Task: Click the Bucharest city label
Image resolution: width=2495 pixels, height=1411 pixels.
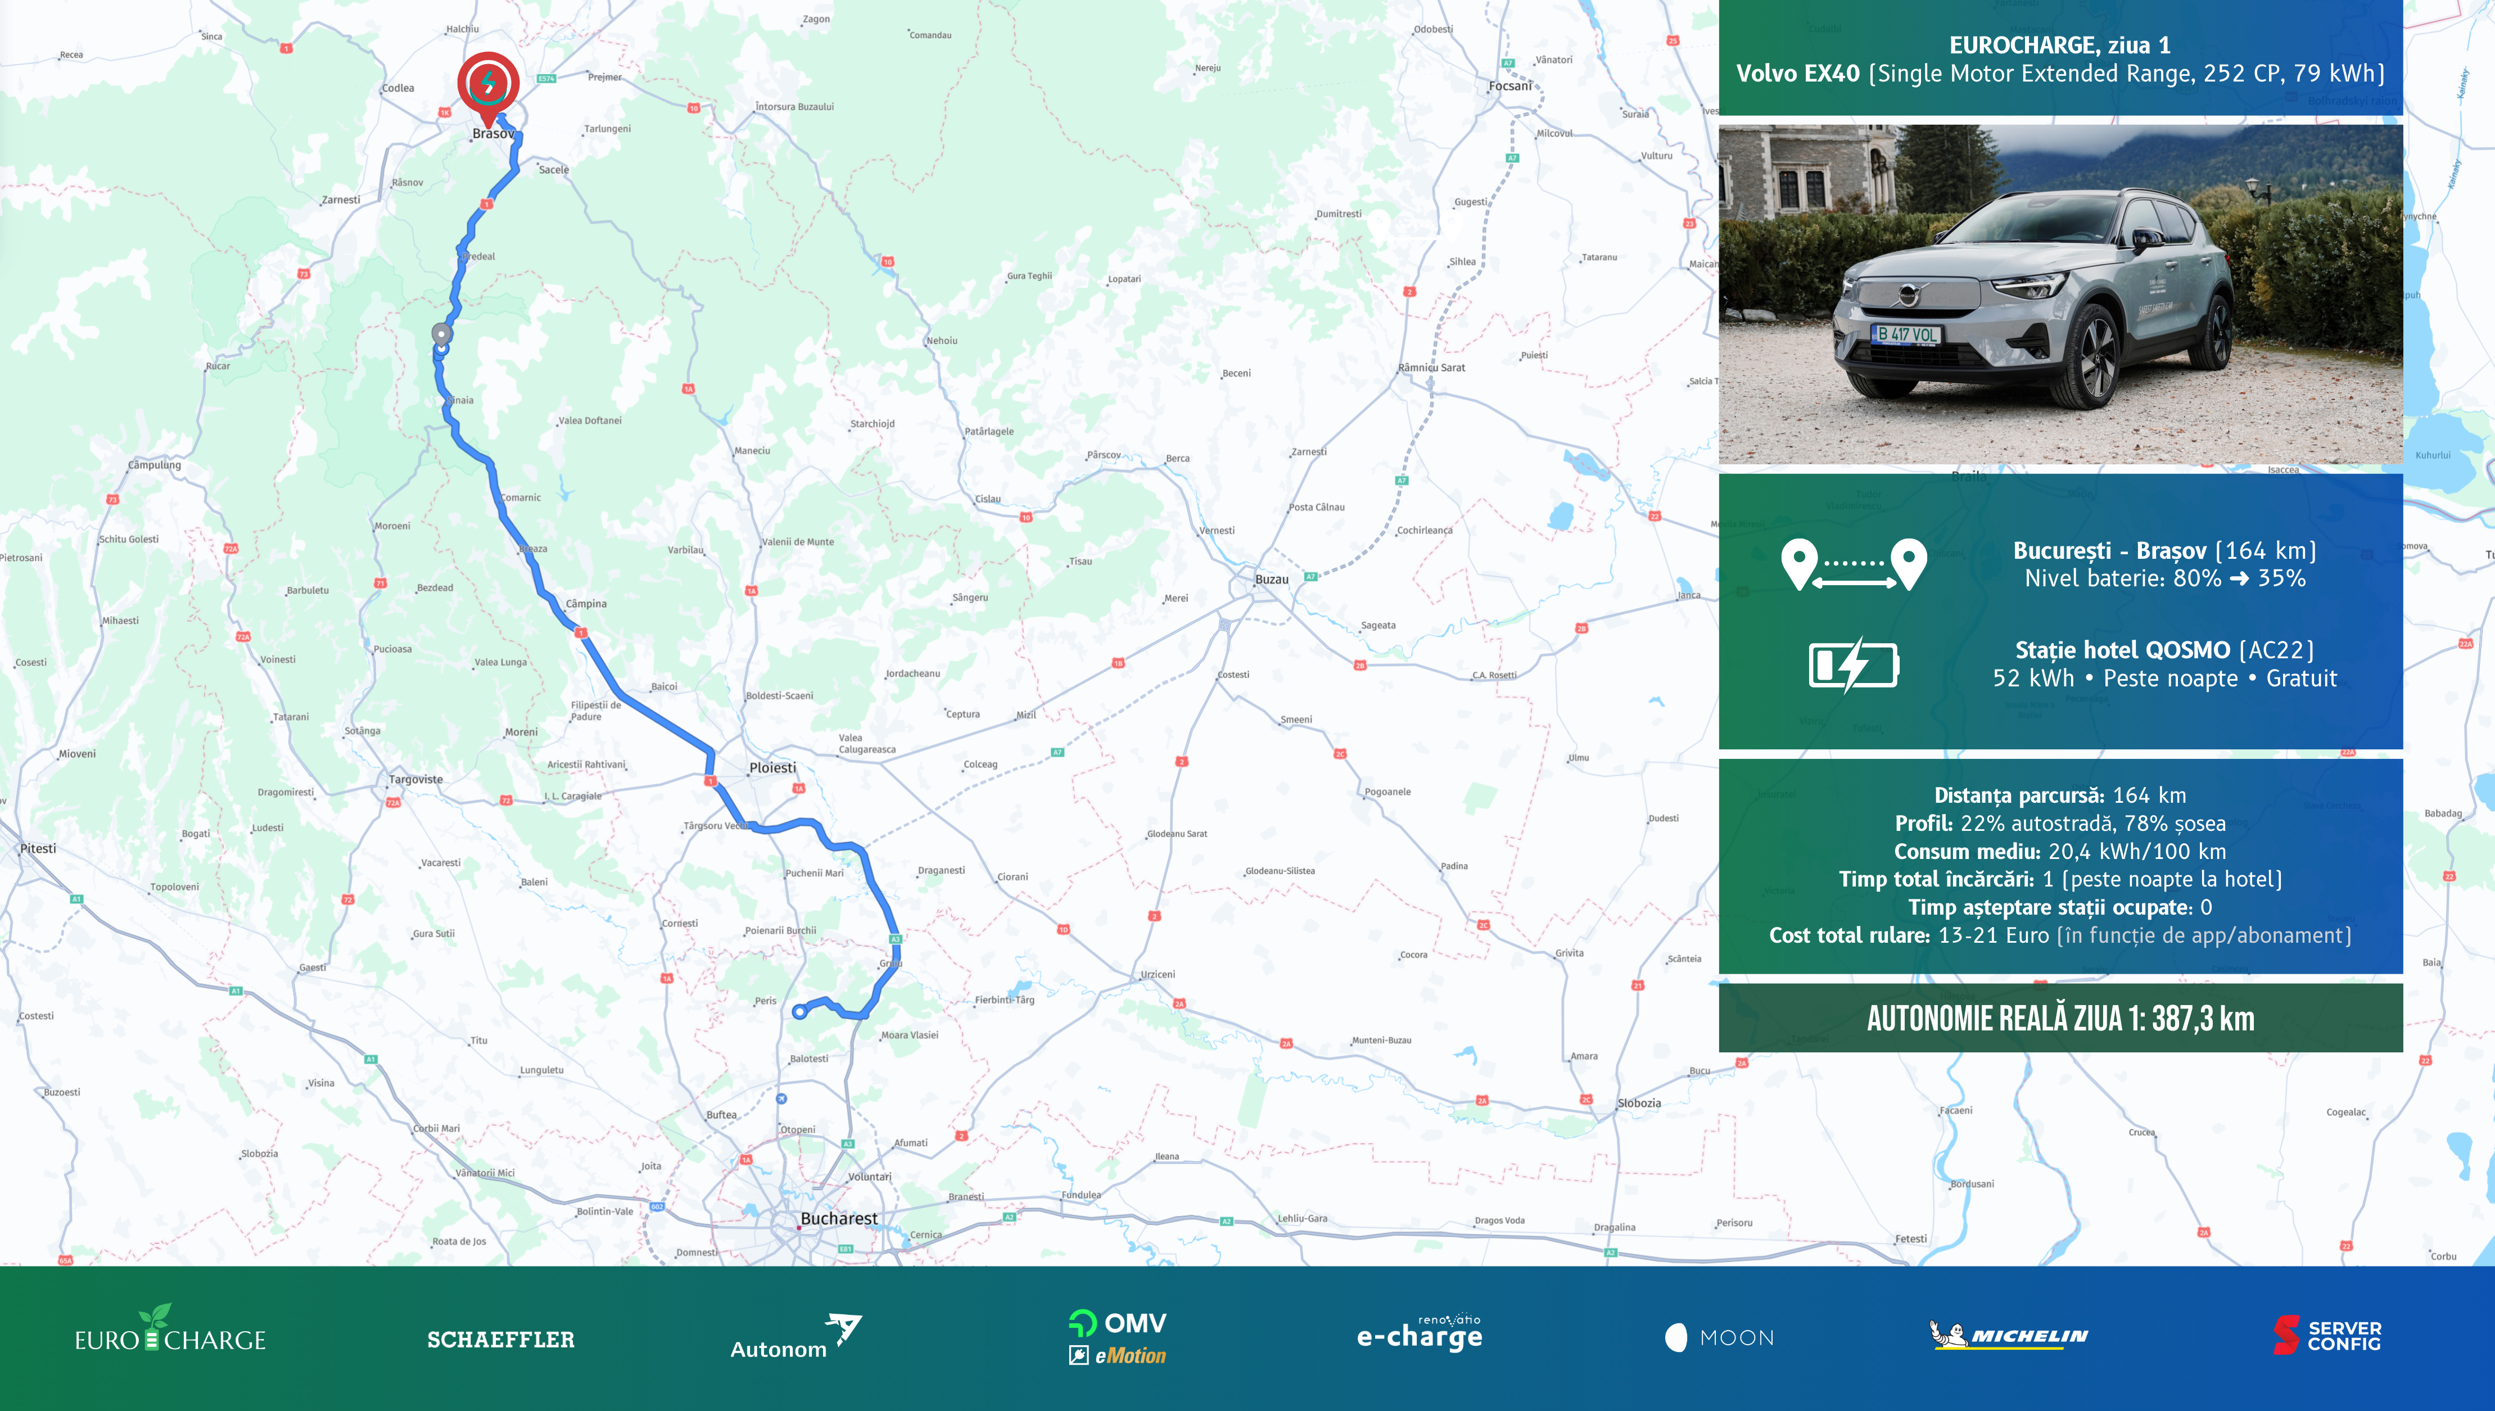Action: 839,1218
